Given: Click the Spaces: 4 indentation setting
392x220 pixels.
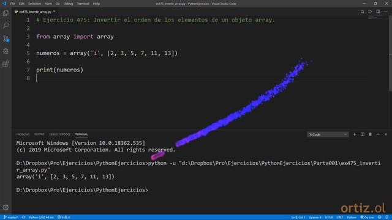Looking at the screenshot, I should coord(315,218).
